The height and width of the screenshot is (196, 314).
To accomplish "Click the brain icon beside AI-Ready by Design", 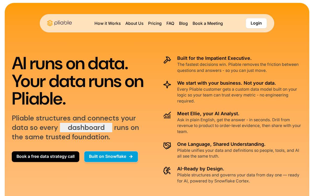I will coord(167,171).
